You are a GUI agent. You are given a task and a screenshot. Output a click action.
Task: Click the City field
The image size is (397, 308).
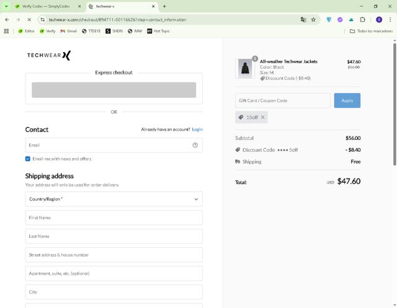click(x=114, y=292)
